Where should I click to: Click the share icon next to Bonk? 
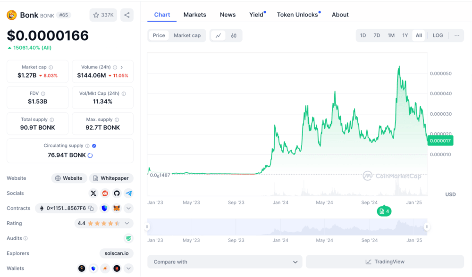[126, 15]
